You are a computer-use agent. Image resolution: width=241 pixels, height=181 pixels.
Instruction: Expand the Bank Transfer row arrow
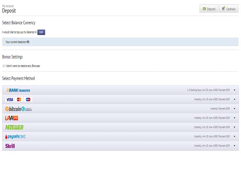click(x=234, y=90)
